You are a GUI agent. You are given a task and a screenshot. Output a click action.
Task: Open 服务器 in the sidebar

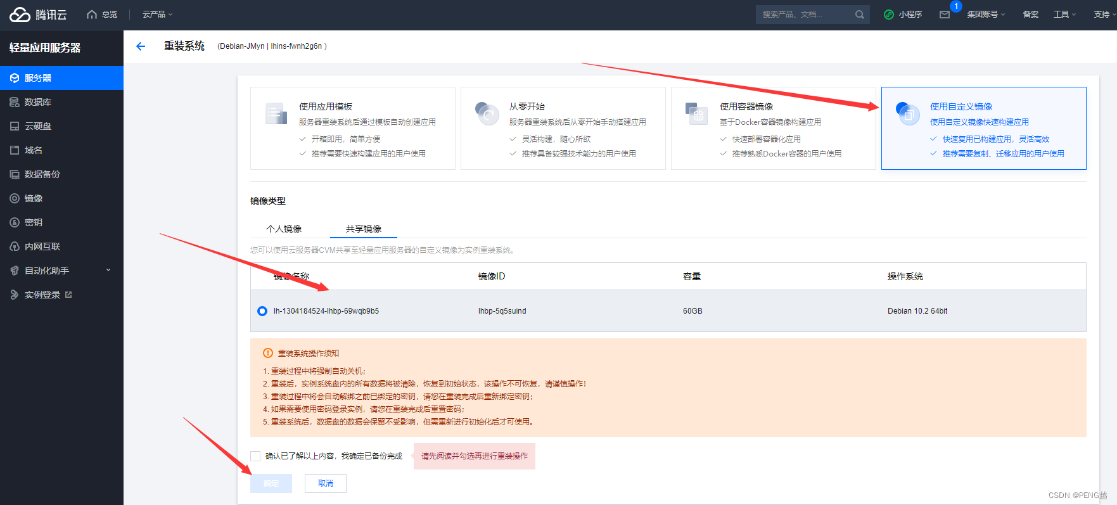coord(61,78)
